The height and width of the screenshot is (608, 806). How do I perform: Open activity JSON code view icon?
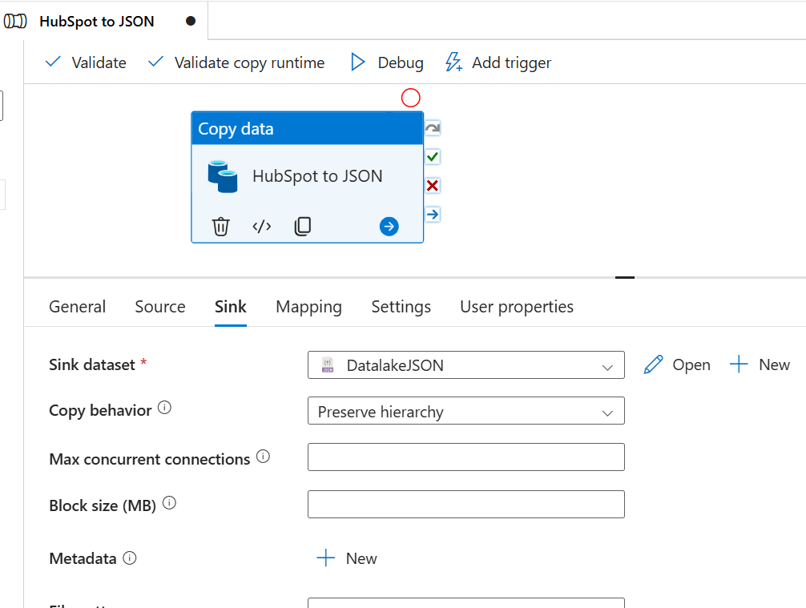pyautogui.click(x=262, y=227)
